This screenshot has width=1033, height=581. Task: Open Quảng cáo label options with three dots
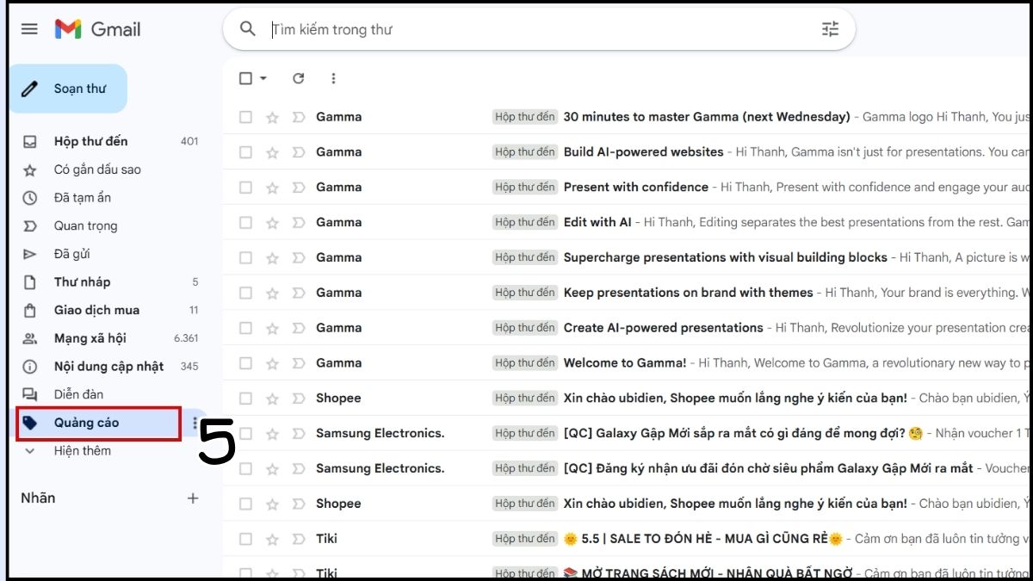click(x=196, y=423)
